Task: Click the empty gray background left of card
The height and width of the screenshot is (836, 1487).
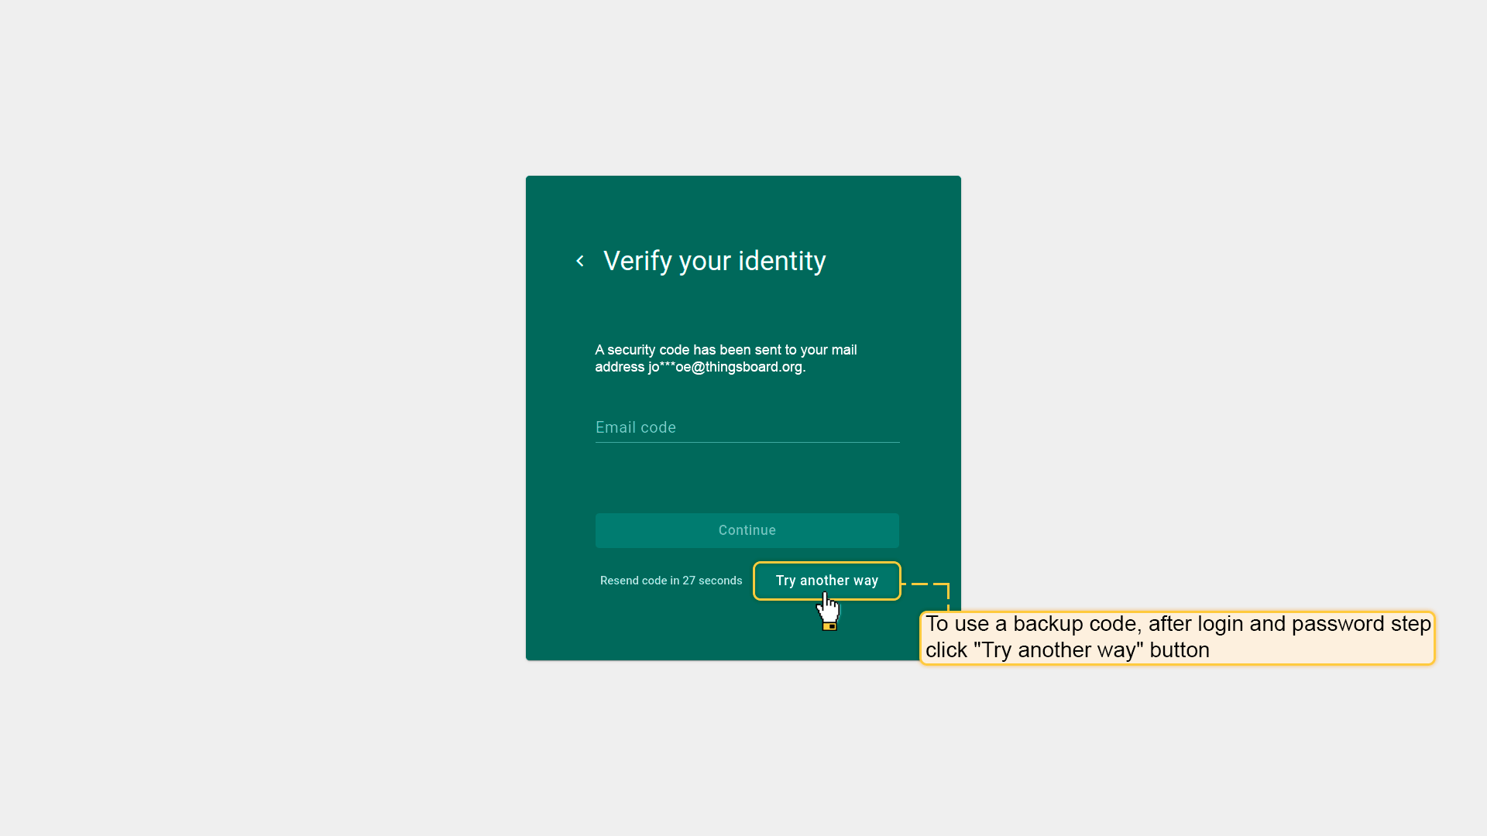Action: [x=263, y=418]
